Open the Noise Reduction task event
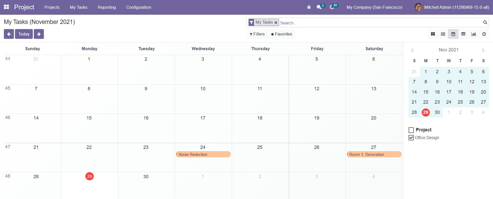Image resolution: width=493 pixels, height=199 pixels. click(203, 154)
